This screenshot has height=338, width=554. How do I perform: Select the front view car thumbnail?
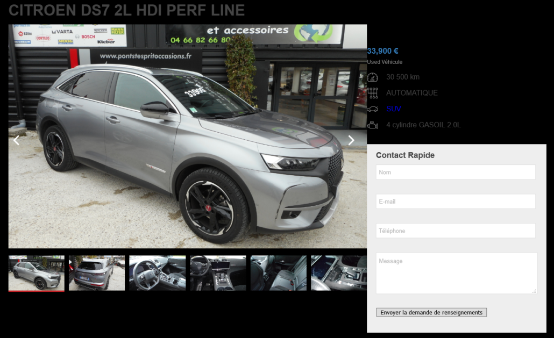37,274
